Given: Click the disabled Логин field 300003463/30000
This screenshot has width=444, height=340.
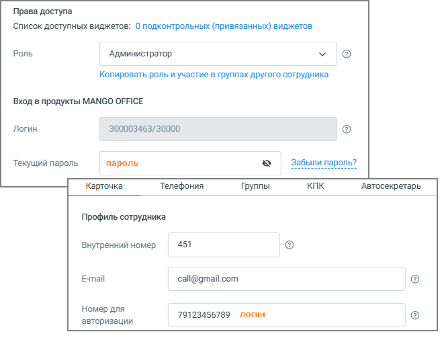Looking at the screenshot, I should (218, 129).
